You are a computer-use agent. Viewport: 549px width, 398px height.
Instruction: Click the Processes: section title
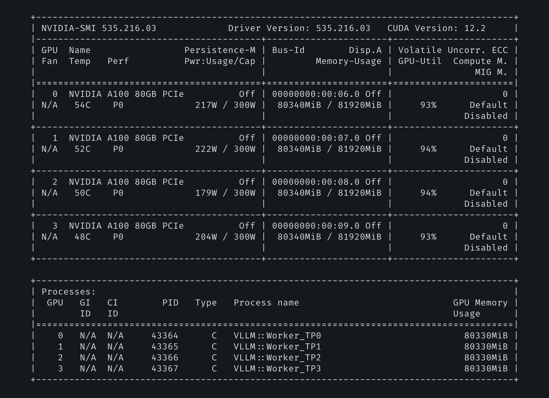pyautogui.click(x=69, y=292)
